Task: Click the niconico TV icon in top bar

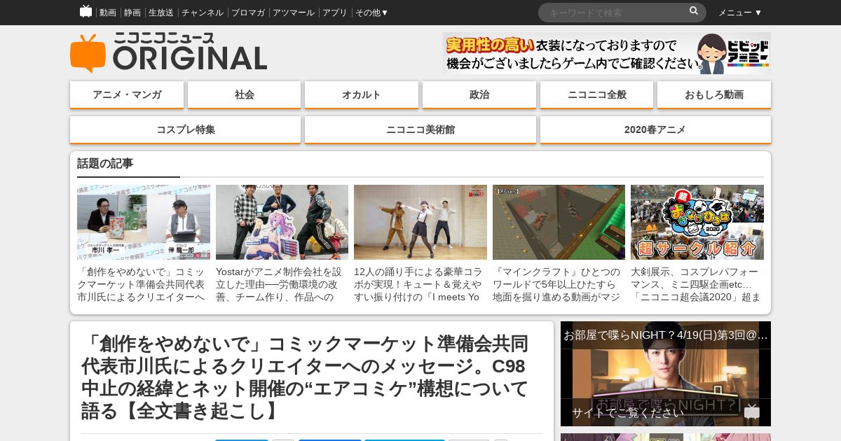Action: (86, 11)
